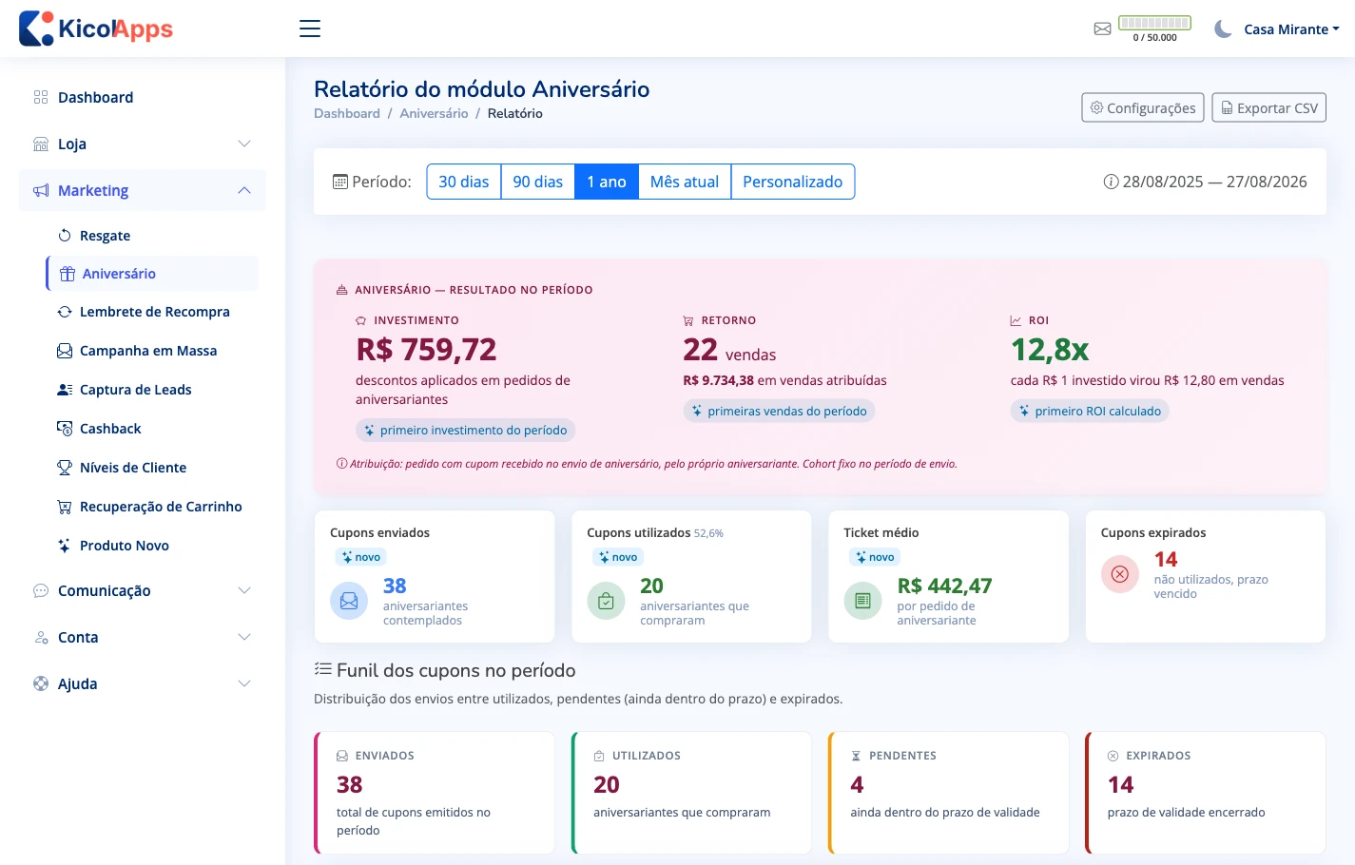
Task: Expand the Comunicação menu chevron
Action: (x=244, y=590)
